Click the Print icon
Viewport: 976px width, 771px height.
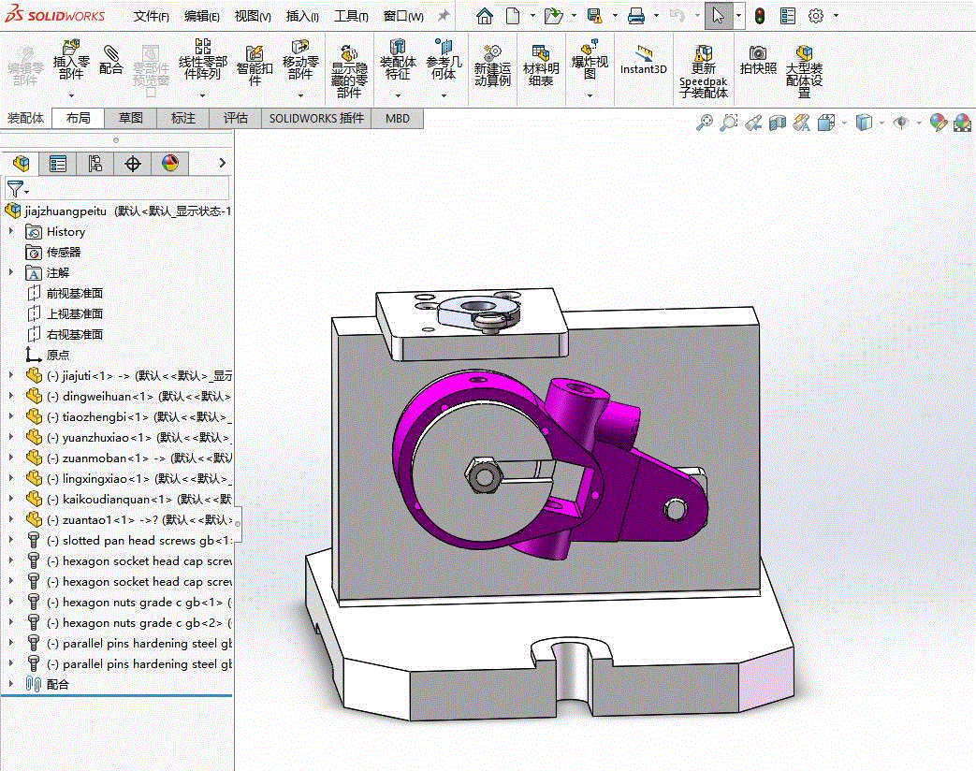click(x=636, y=16)
